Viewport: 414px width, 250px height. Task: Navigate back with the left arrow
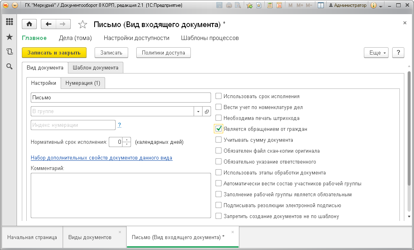(x=49, y=24)
